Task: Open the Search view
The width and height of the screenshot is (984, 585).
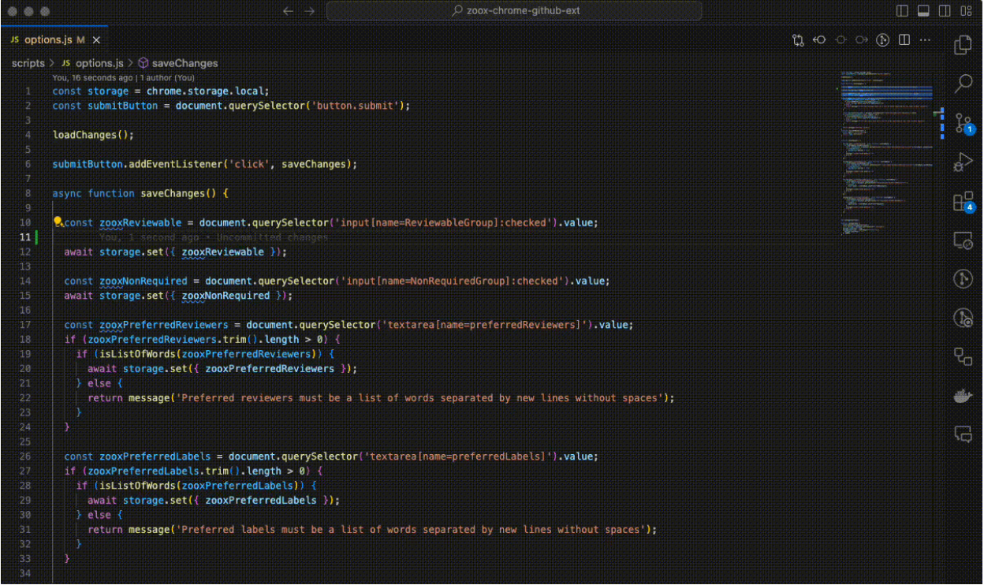Action: click(963, 84)
